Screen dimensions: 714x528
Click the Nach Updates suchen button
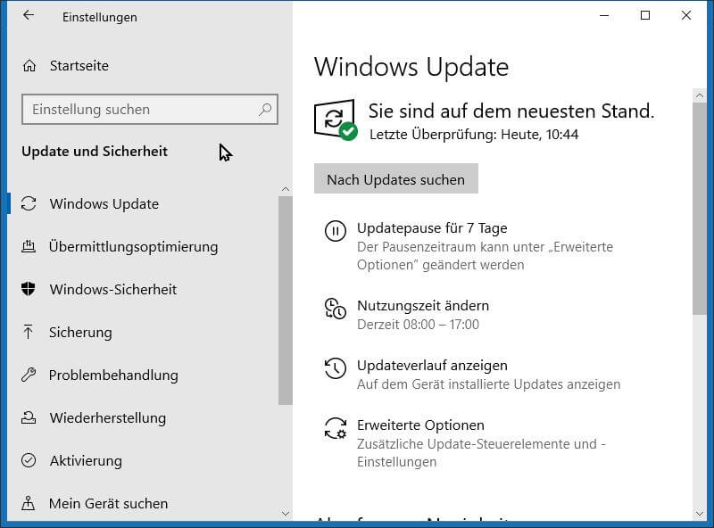(396, 179)
